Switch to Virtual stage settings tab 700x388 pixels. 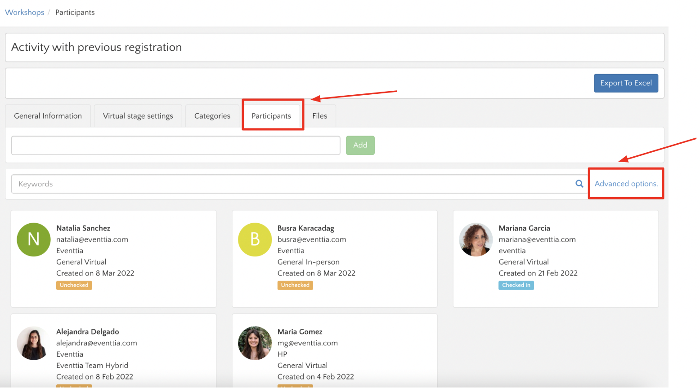[138, 115]
